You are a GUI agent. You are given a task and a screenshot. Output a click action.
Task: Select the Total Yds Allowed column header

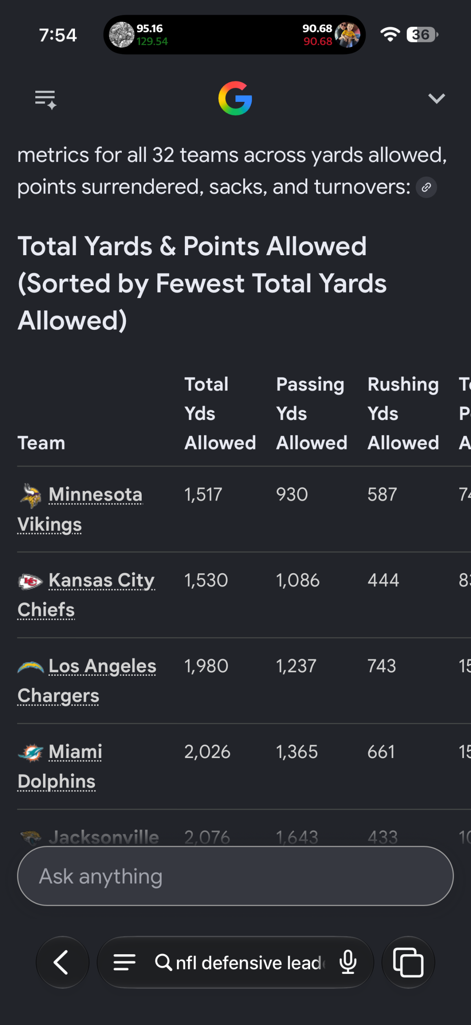tap(220, 414)
